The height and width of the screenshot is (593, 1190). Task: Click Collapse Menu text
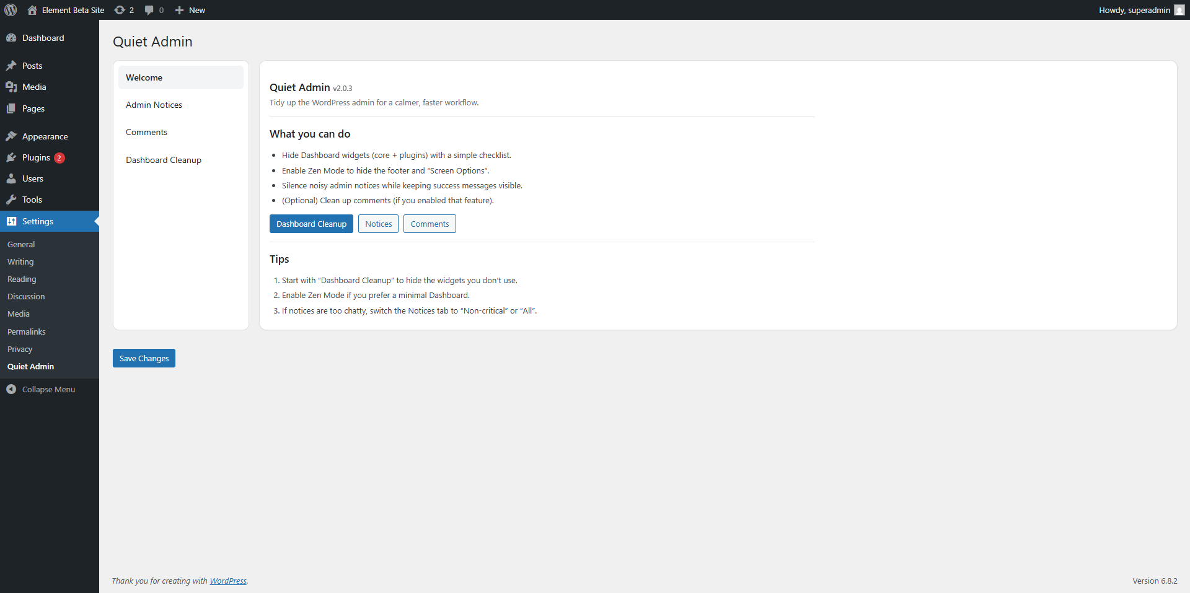(48, 389)
